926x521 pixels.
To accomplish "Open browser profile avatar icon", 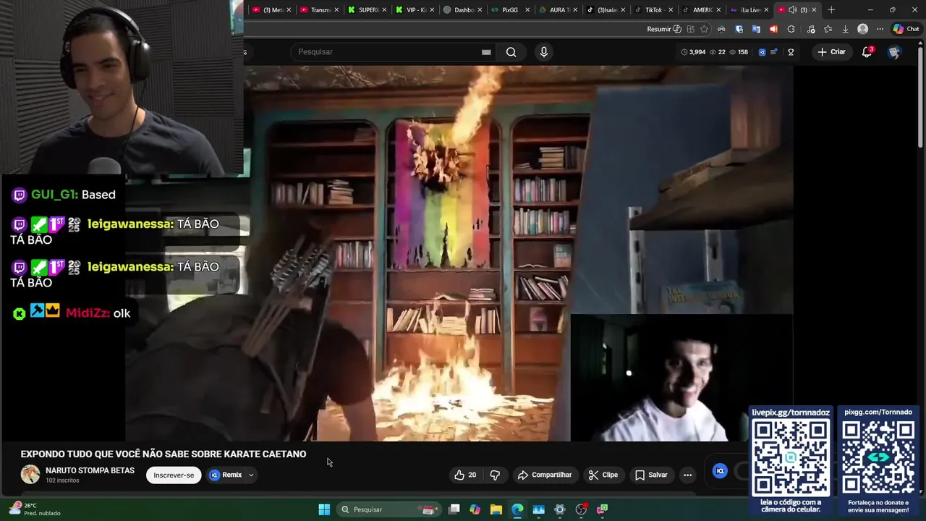I will [x=862, y=29].
